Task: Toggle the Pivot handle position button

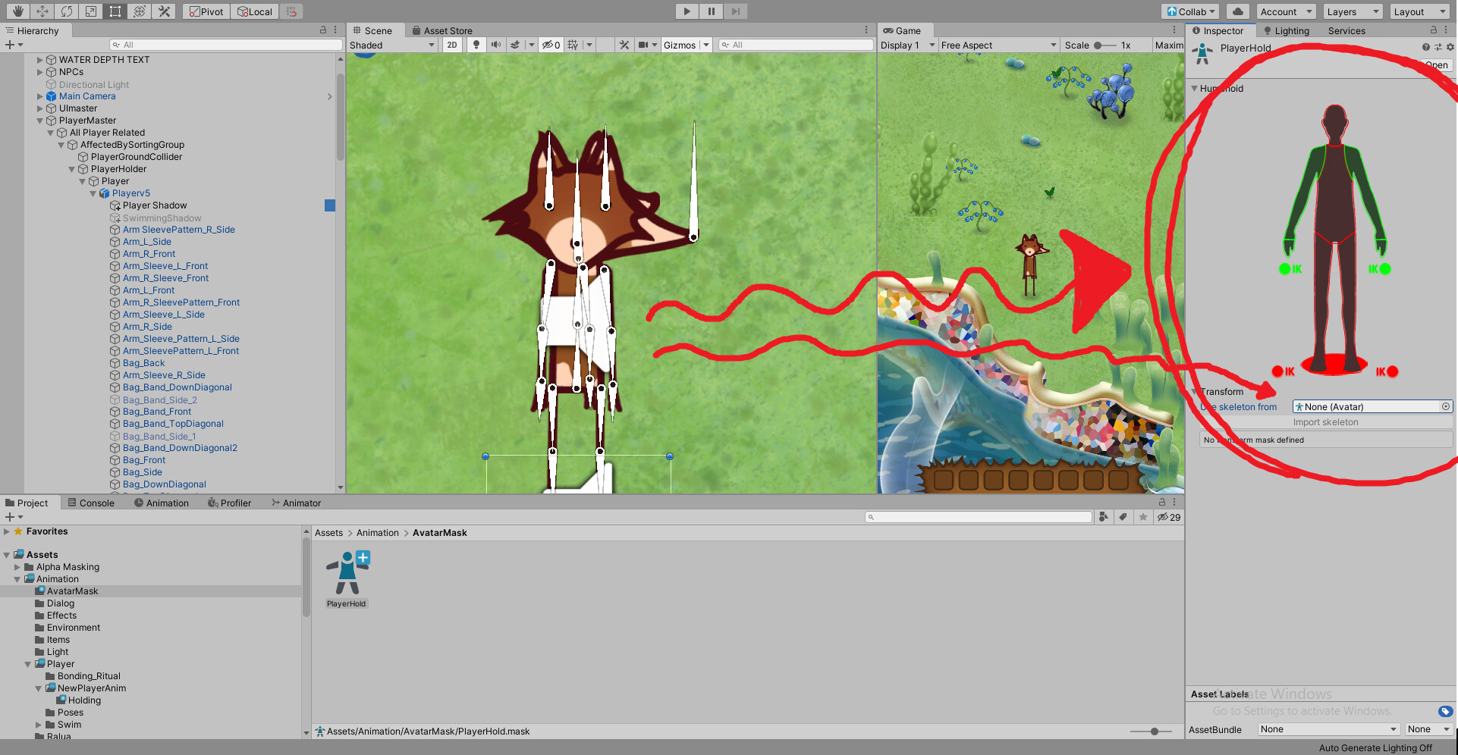Action: pyautogui.click(x=205, y=11)
